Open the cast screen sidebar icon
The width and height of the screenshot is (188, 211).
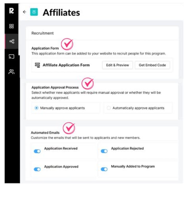point(11,57)
